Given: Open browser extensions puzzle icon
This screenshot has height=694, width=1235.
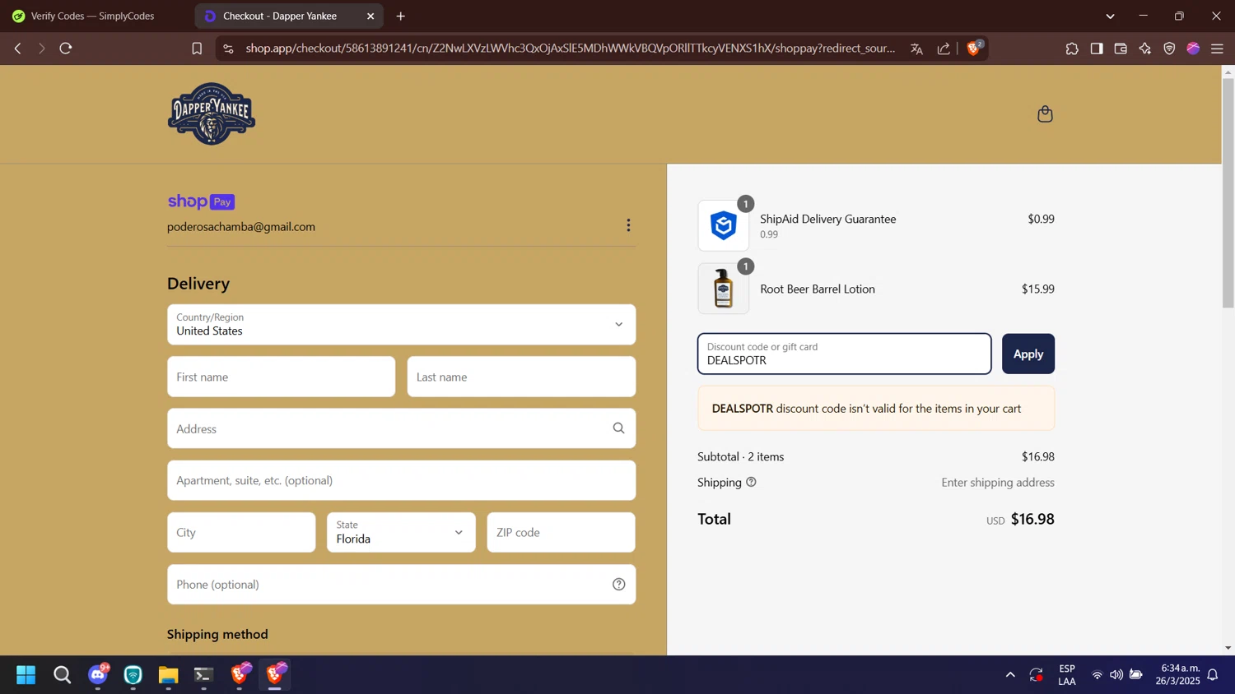Looking at the screenshot, I should tap(1072, 49).
